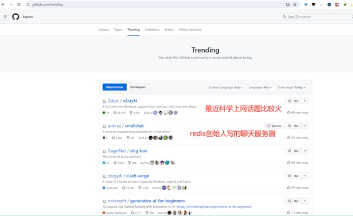Viewport: 353px width, 216px height.
Task: Expand star list dropdown for v2rayN
Action: point(305,101)
